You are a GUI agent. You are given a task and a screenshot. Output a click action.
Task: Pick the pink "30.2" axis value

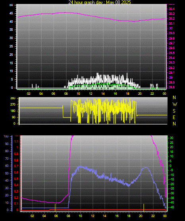(172, 18)
